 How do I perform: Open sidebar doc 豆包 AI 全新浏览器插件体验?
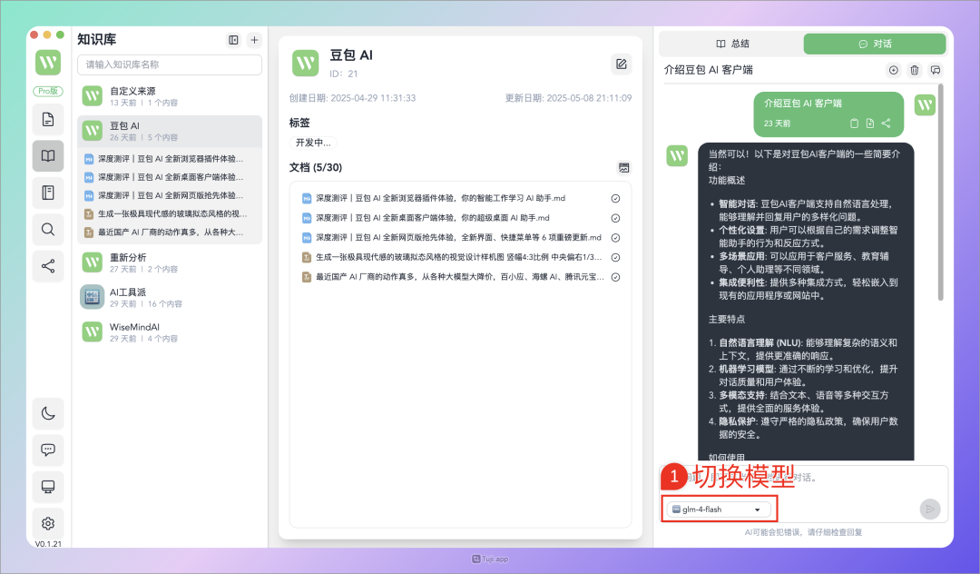click(164, 159)
